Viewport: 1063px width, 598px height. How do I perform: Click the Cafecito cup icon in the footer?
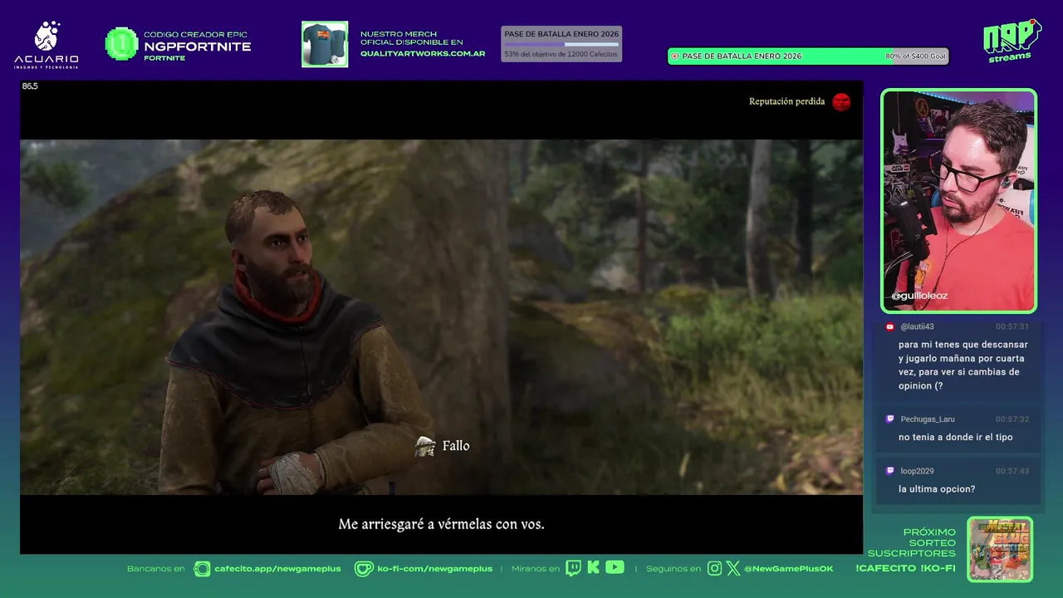(x=202, y=568)
